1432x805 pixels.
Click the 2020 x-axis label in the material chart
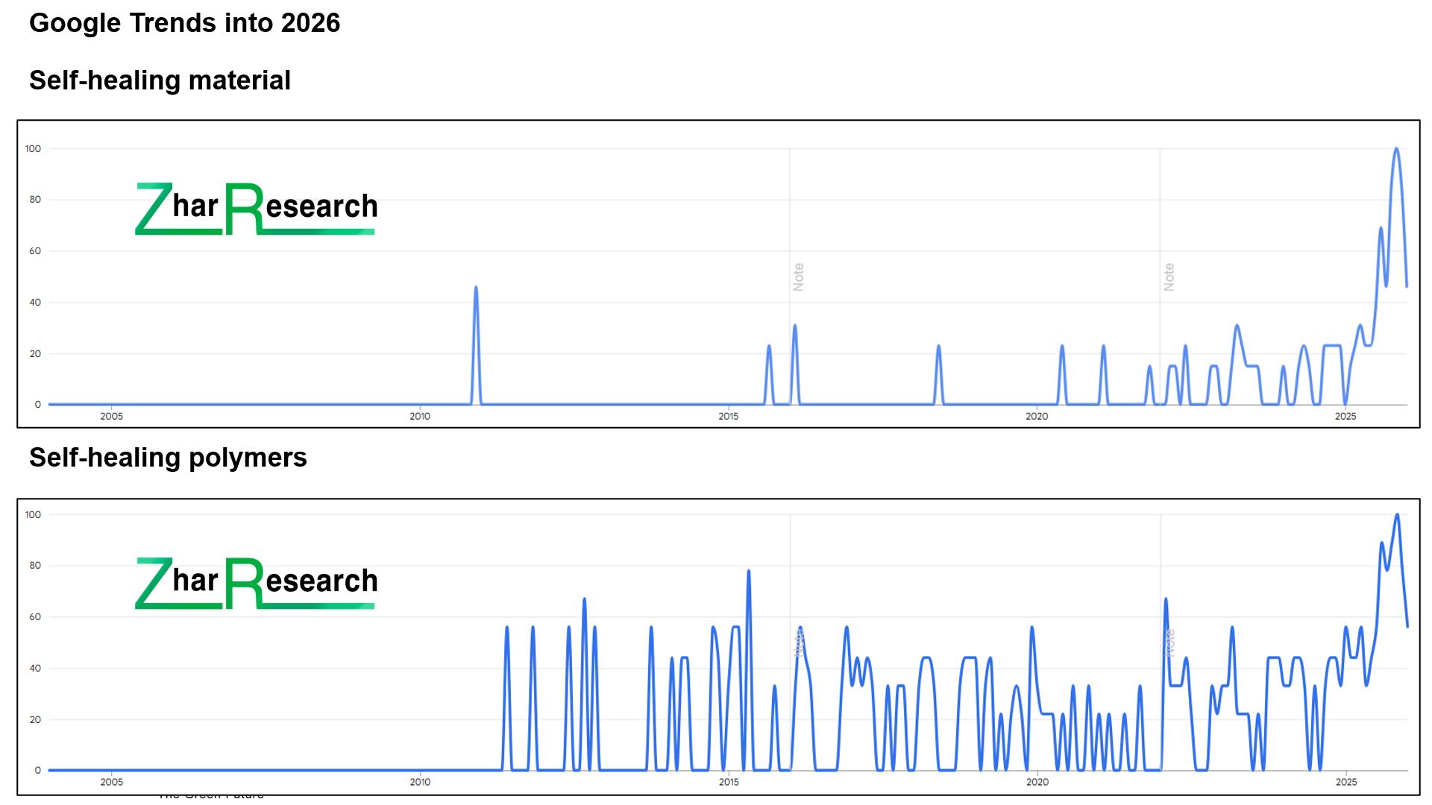[x=1037, y=416]
